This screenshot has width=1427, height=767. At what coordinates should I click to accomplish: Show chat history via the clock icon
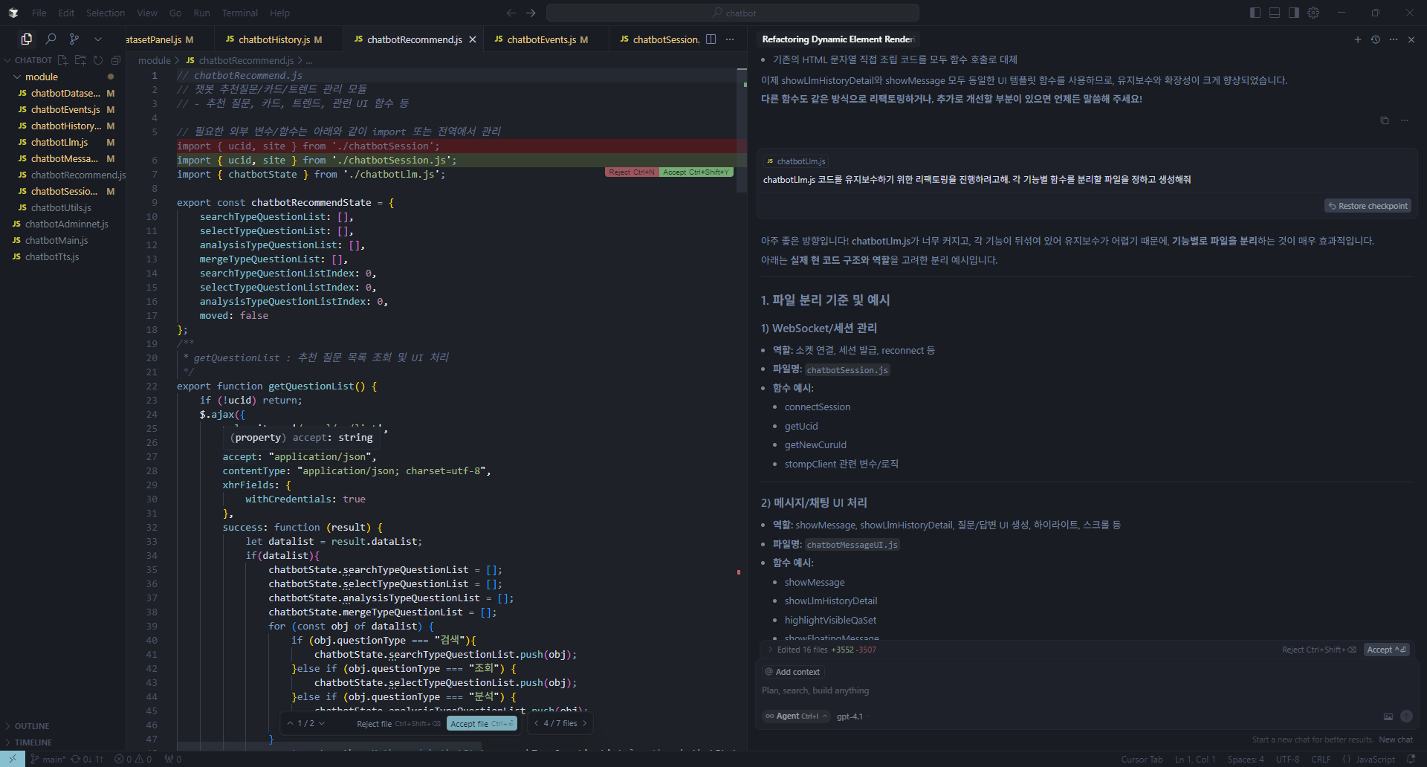[1375, 39]
